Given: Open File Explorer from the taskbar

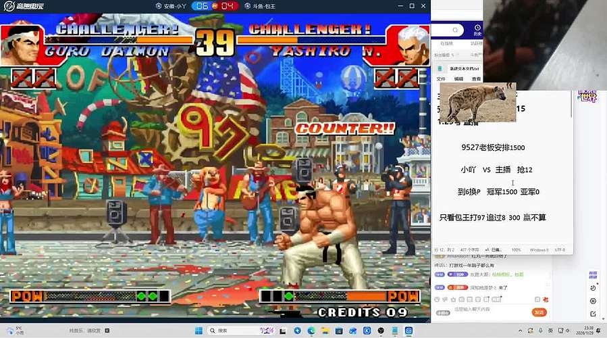Looking at the screenshot, I should tap(325, 331).
